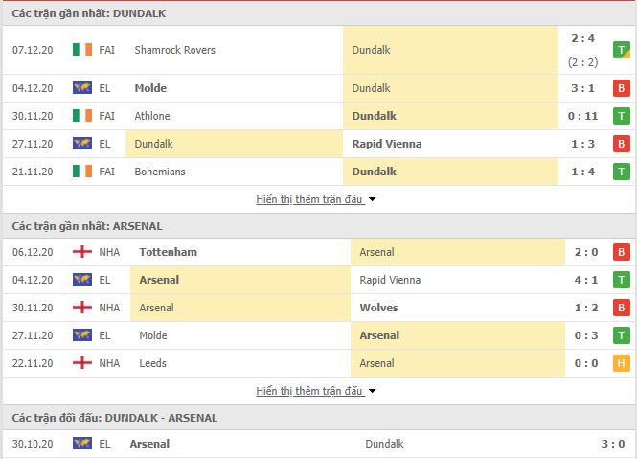Viewport: 637px width, 459px height.
Task: Click red B badge on Wolves 1:2 row
Action: (621, 308)
